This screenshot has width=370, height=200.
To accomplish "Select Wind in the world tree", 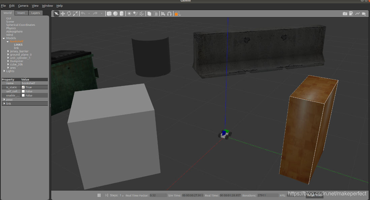I will pos(9,35).
